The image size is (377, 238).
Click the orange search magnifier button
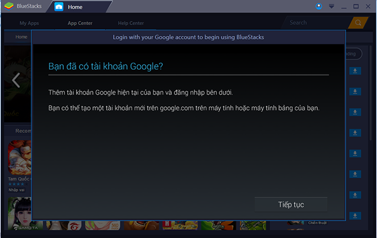358,23
